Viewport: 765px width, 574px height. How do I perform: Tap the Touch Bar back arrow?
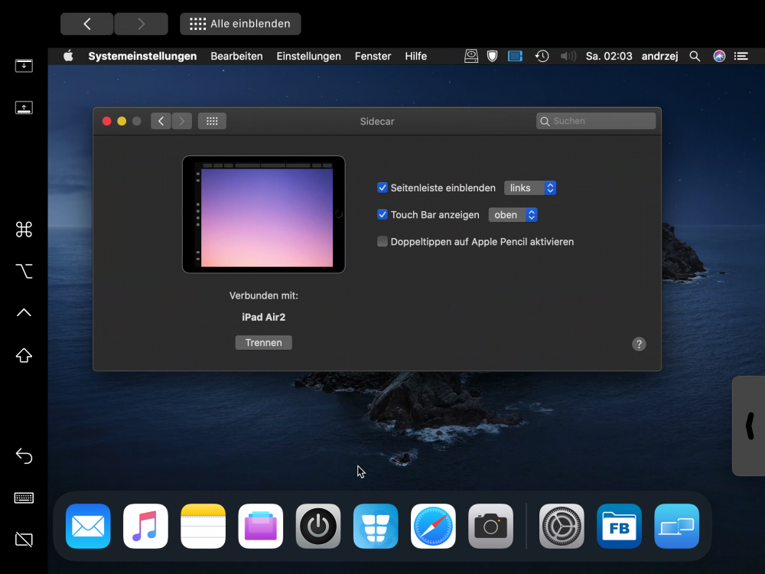pyautogui.click(x=87, y=24)
